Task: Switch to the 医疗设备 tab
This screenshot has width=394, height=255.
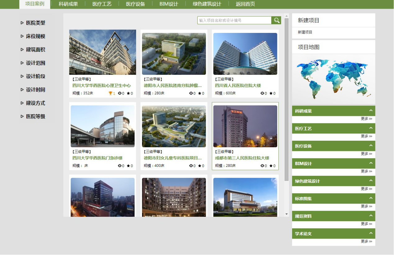Action: (x=135, y=4)
